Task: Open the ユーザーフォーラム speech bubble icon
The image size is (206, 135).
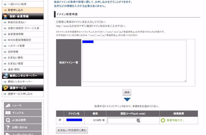Action: pos(8,134)
